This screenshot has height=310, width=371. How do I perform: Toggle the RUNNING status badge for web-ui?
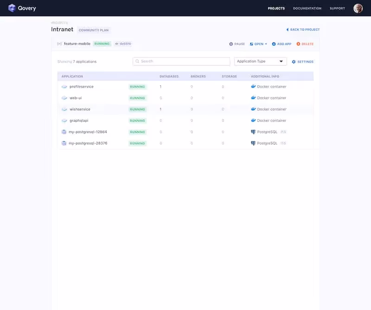pyautogui.click(x=137, y=98)
